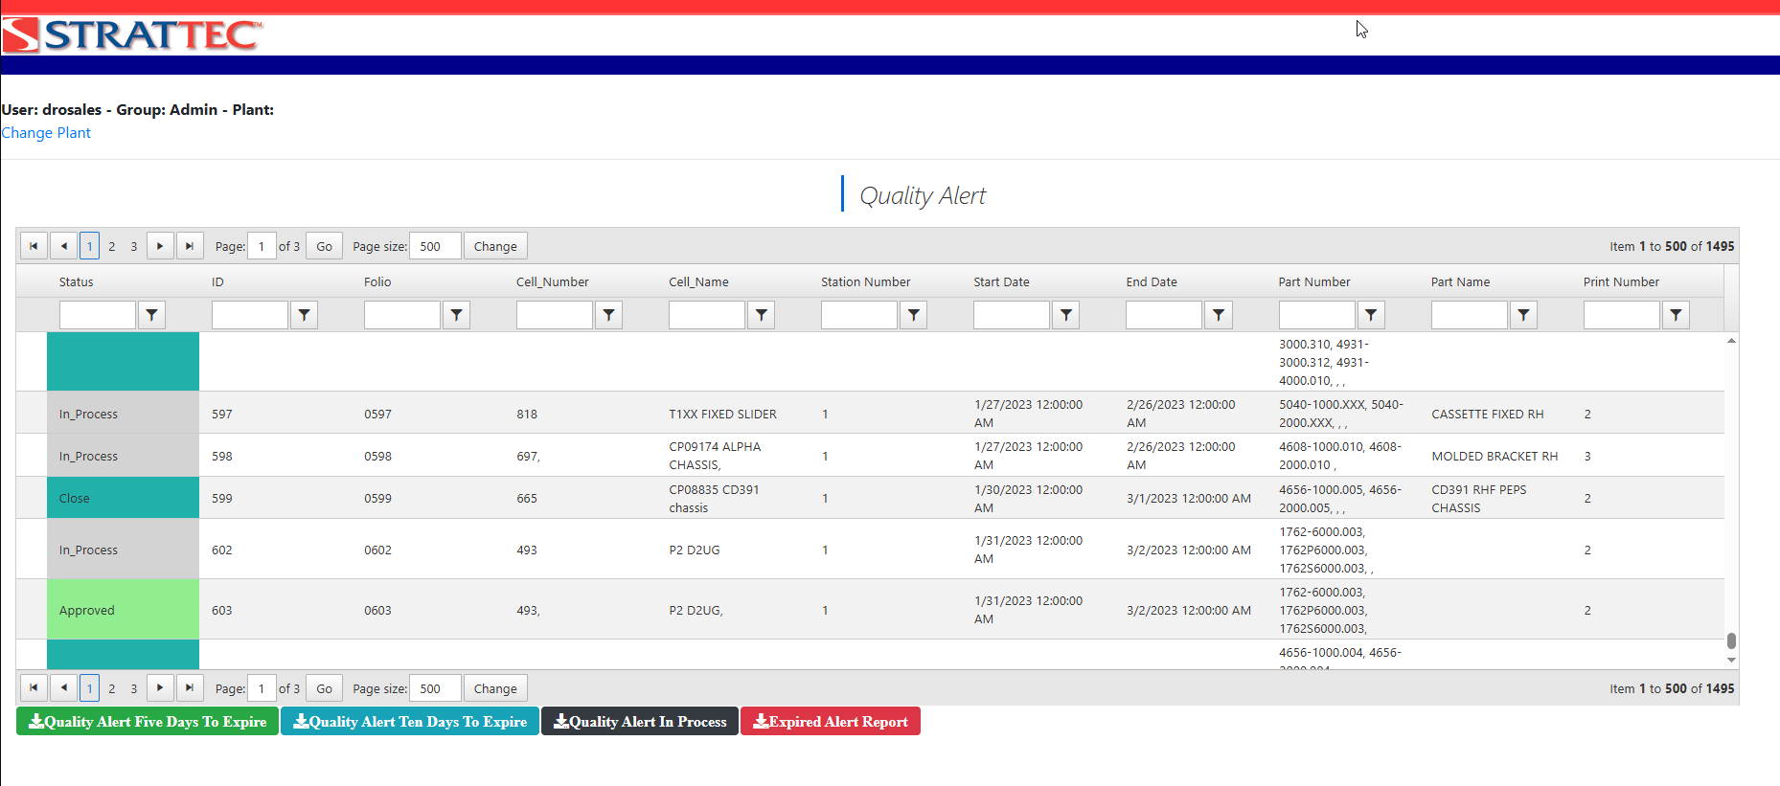
Task: Select page 2 in the top pager
Action: click(x=112, y=247)
